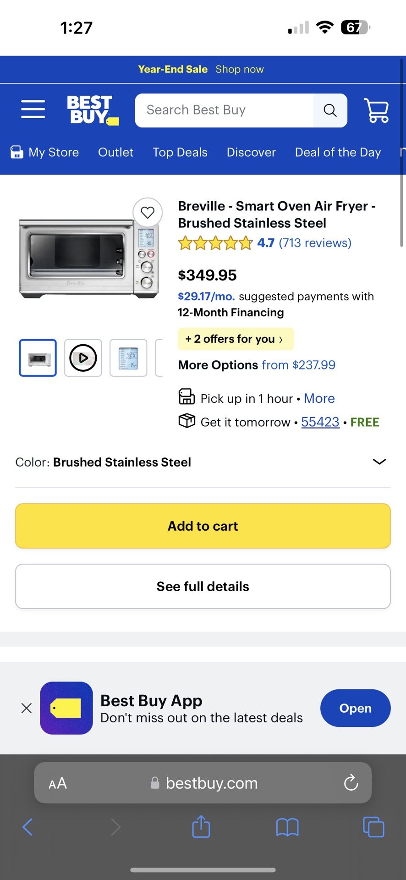Select the Outlet menu item
406x880 pixels.
pos(115,152)
